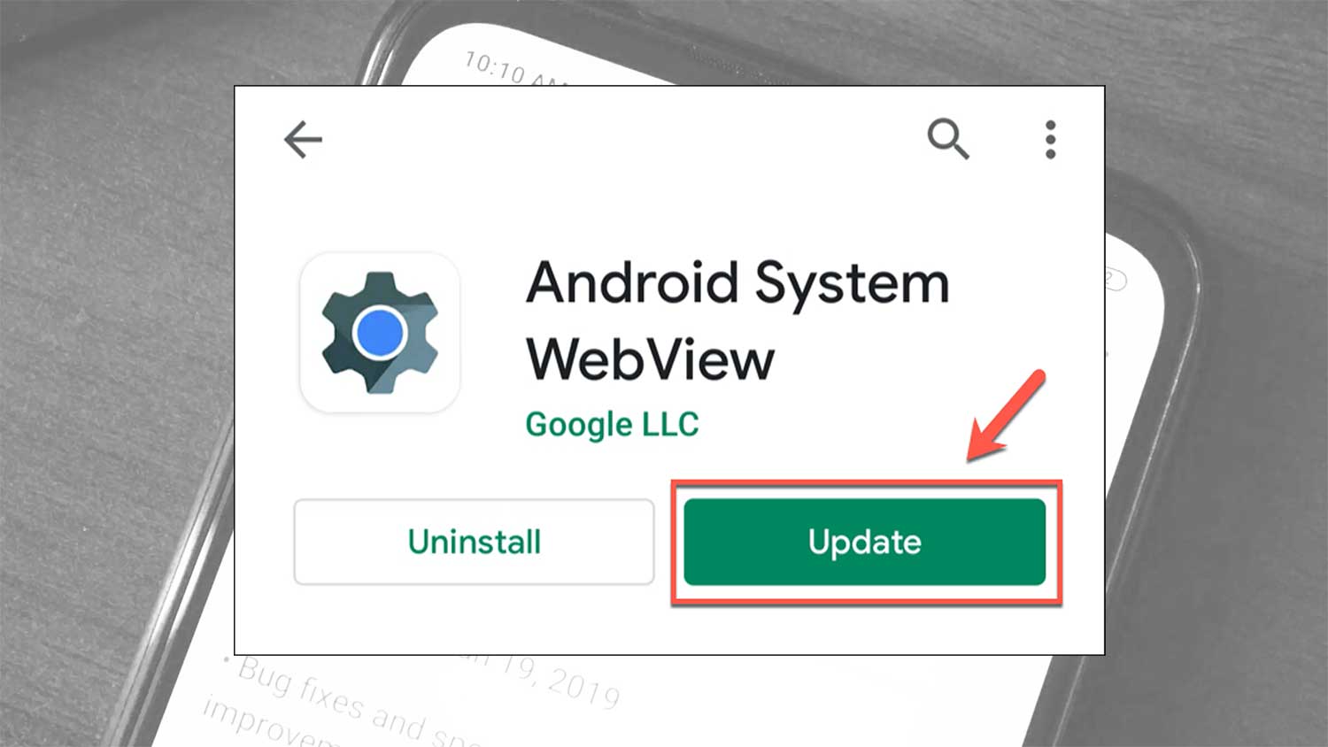Tap the WebView gear app icon

380,333
